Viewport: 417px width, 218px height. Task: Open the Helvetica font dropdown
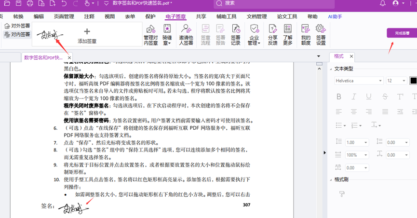[x=359, y=81]
